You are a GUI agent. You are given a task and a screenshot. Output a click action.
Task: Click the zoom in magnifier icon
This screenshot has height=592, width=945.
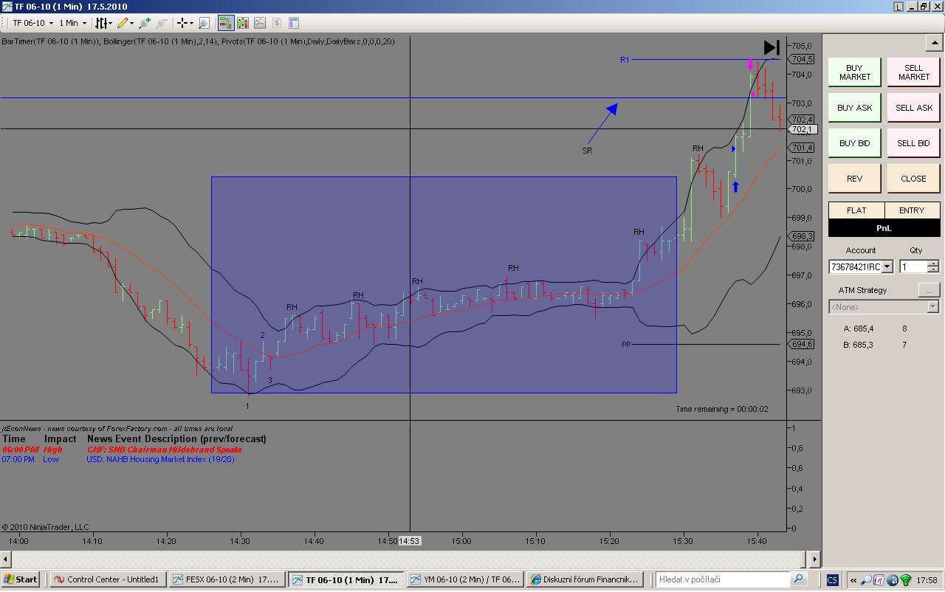145,23
